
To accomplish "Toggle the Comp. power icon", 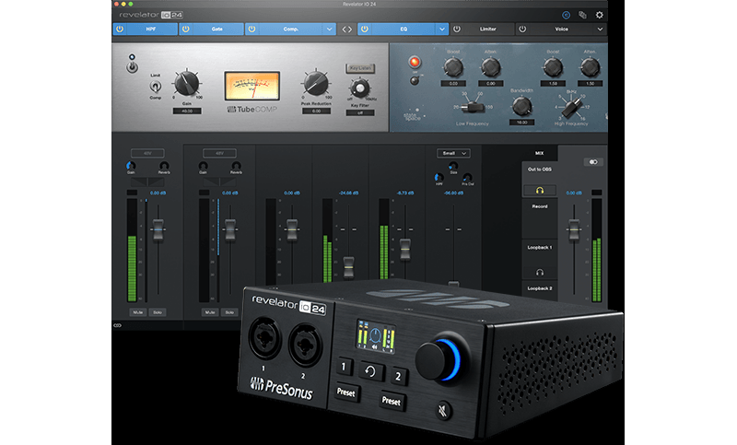I will click(x=252, y=29).
